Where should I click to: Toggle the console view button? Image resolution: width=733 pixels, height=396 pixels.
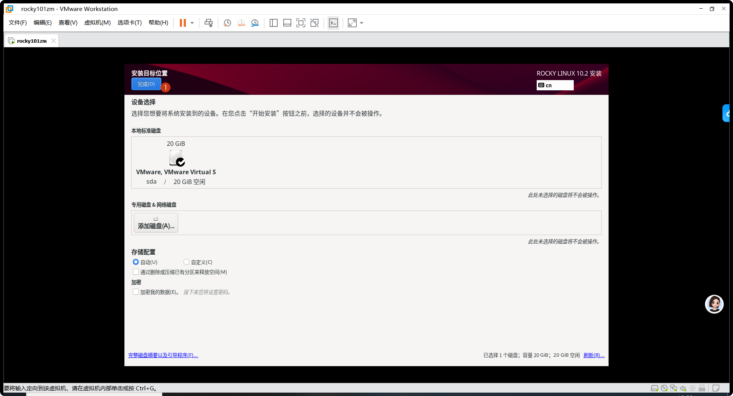pos(333,23)
